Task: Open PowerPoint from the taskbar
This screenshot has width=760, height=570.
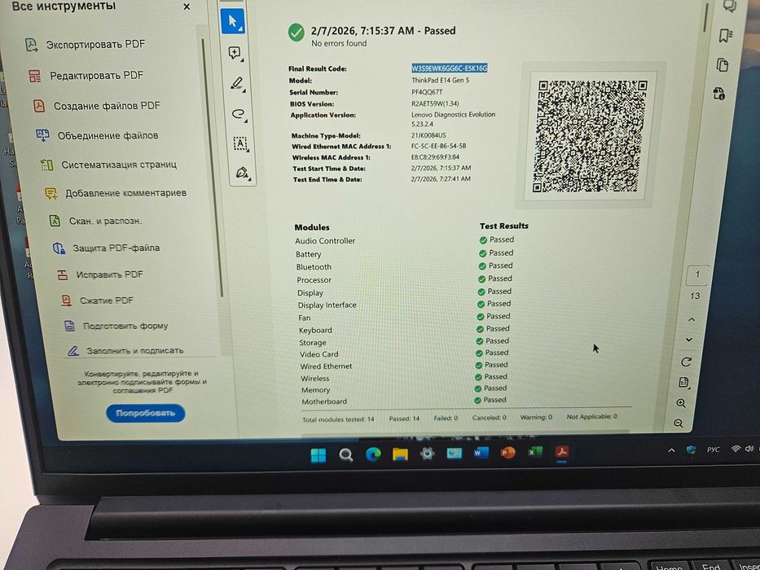Action: 507,453
